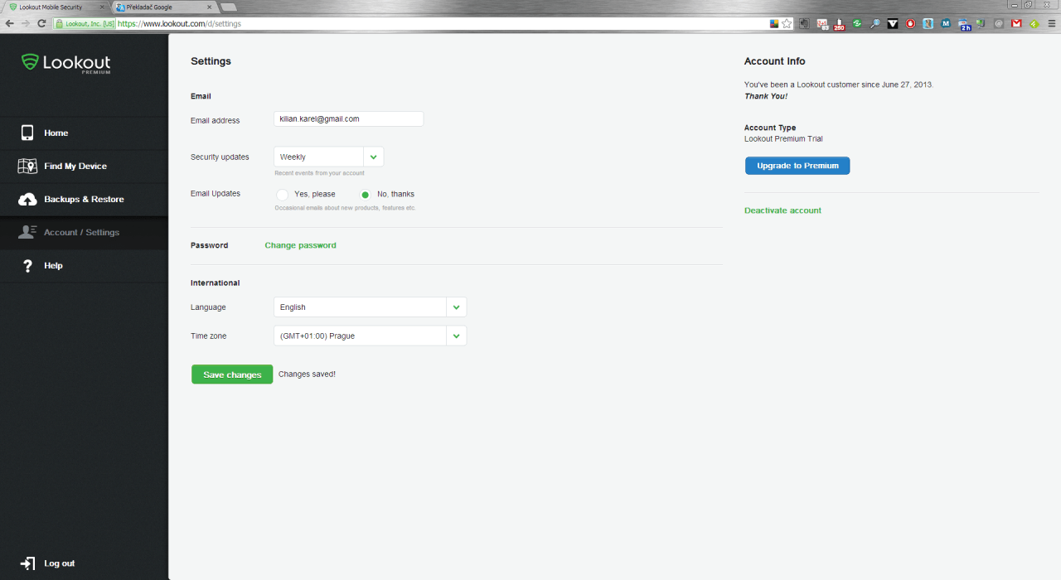
Task: Close the Překladač Google tab
Action: coord(208,7)
